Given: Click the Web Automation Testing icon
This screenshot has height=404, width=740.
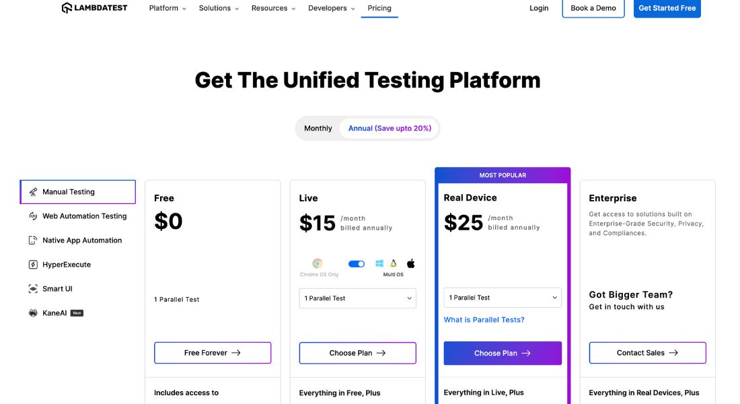Looking at the screenshot, I should pyautogui.click(x=33, y=216).
